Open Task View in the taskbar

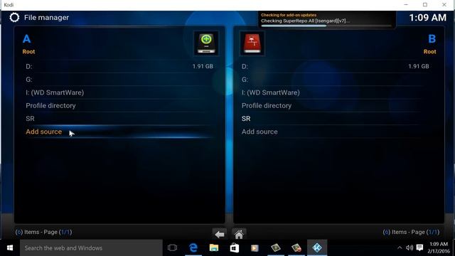click(172, 248)
